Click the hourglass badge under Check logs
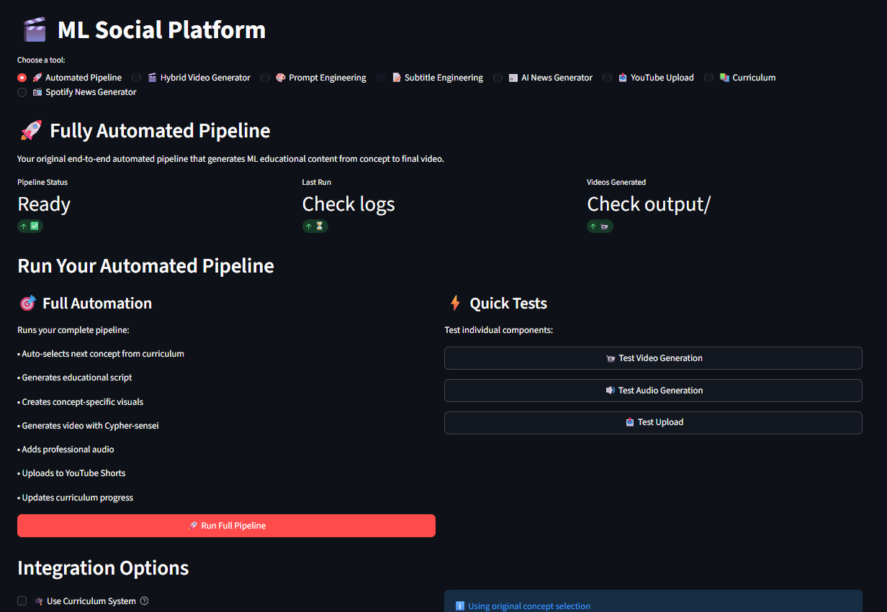 pos(315,226)
